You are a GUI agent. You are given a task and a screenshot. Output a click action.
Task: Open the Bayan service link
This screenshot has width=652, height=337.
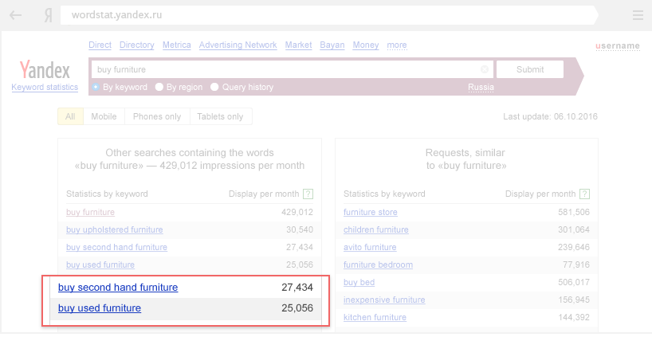coord(332,45)
